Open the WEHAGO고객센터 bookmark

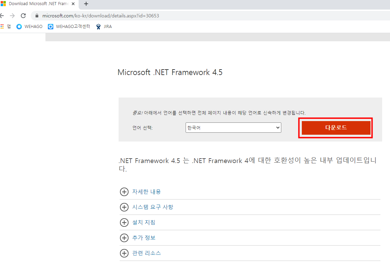(x=69, y=26)
